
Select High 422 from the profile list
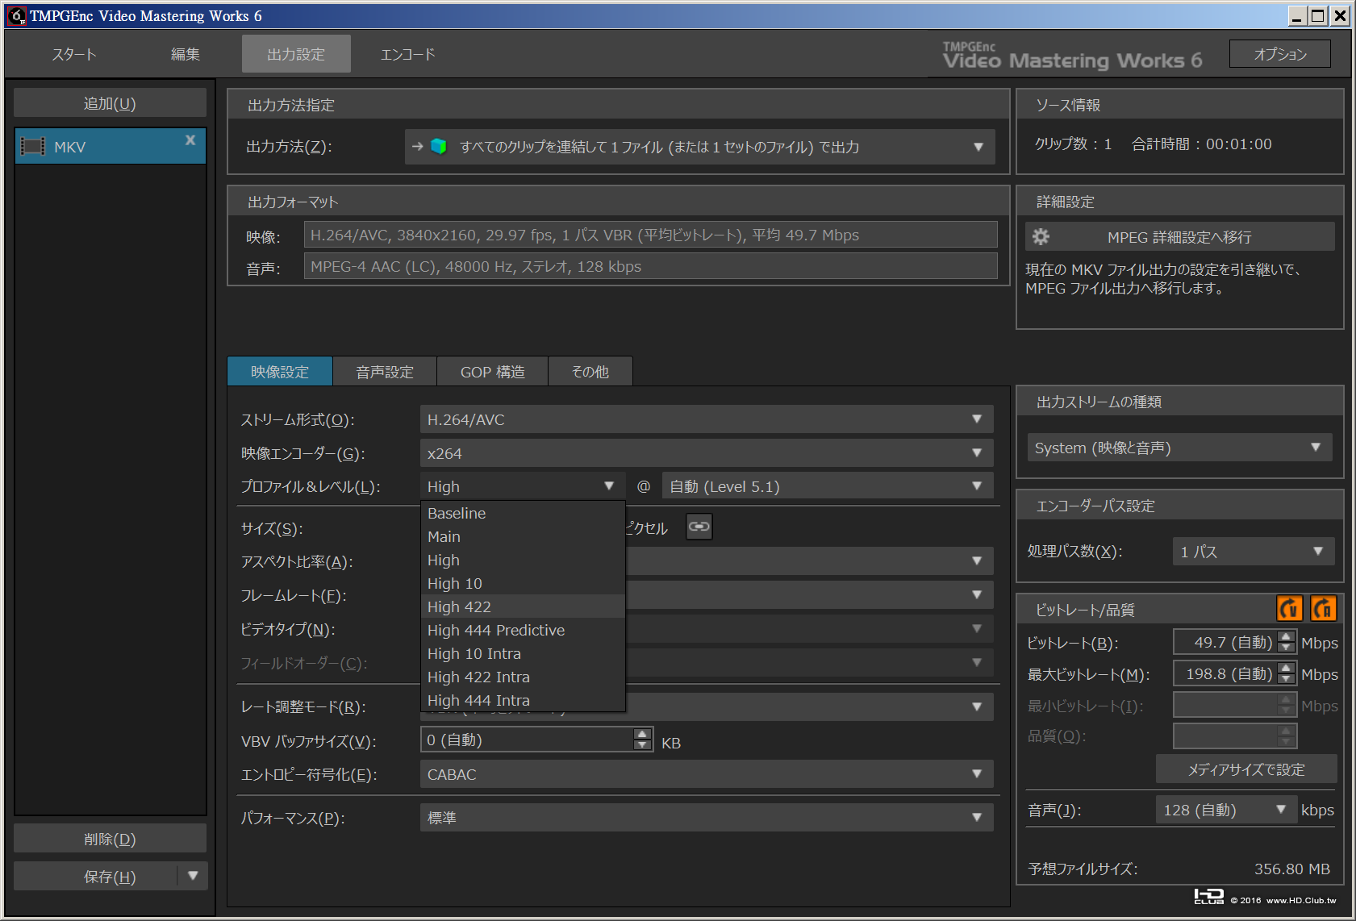point(459,606)
